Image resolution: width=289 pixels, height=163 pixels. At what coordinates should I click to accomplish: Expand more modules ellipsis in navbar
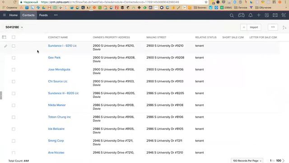56,15
